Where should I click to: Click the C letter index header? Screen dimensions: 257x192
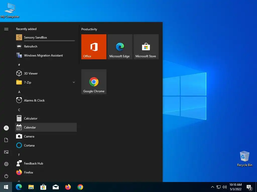(19, 110)
